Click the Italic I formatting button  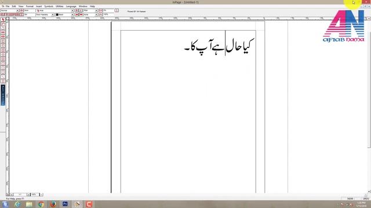click(x=81, y=10)
